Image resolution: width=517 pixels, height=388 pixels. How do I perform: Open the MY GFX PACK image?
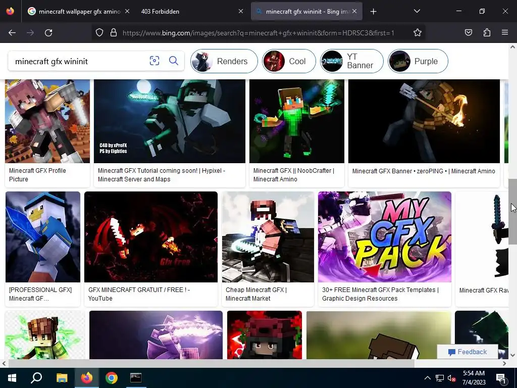coord(385,237)
